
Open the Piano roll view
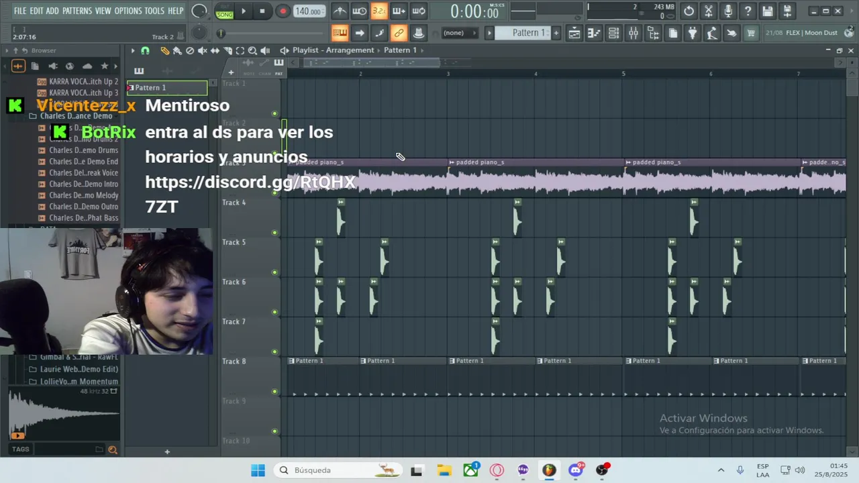pos(593,33)
